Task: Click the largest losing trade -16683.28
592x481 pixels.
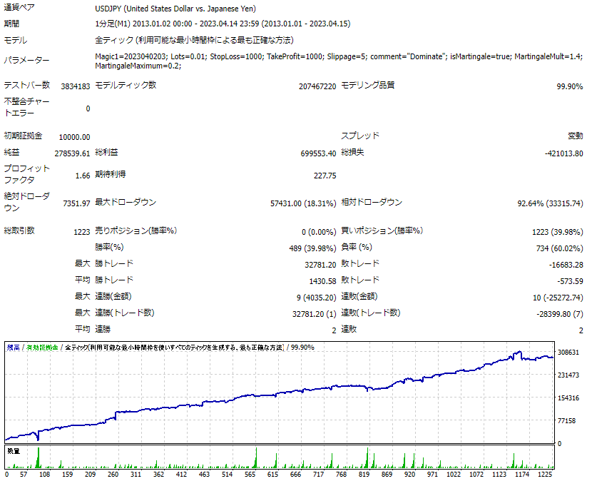Action: [x=566, y=265]
